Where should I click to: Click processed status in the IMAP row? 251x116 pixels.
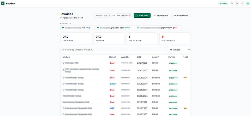tap(173, 108)
